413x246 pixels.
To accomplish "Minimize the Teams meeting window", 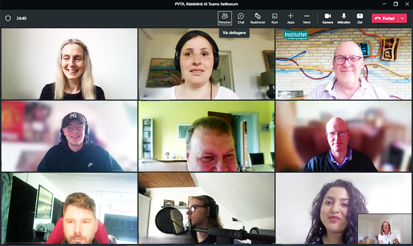I will point(384,4).
